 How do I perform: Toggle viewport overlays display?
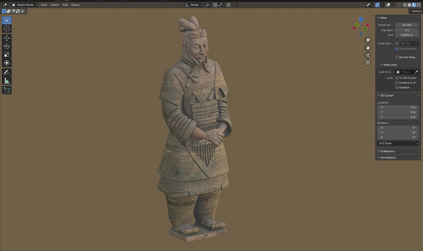tap(388, 5)
